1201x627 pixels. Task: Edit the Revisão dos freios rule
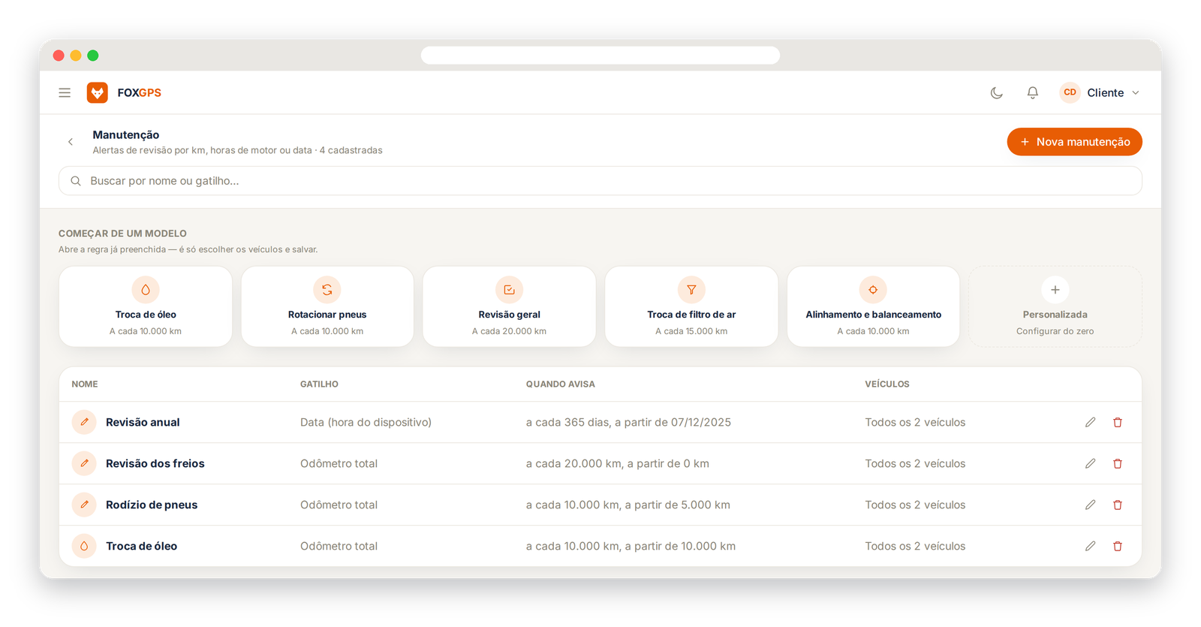(1090, 464)
